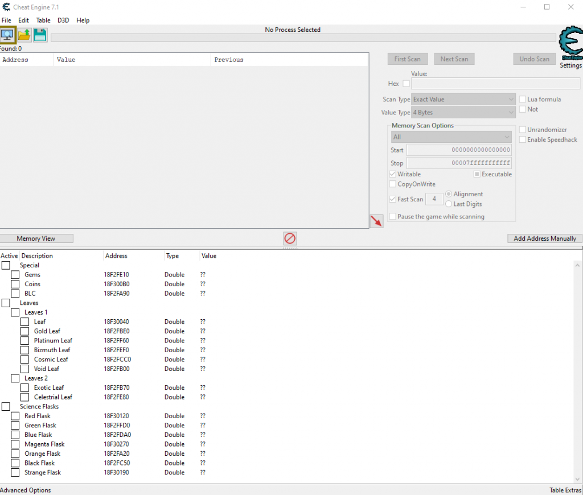Click the process progress bar
583x495 pixels.
pyautogui.click(x=303, y=38)
